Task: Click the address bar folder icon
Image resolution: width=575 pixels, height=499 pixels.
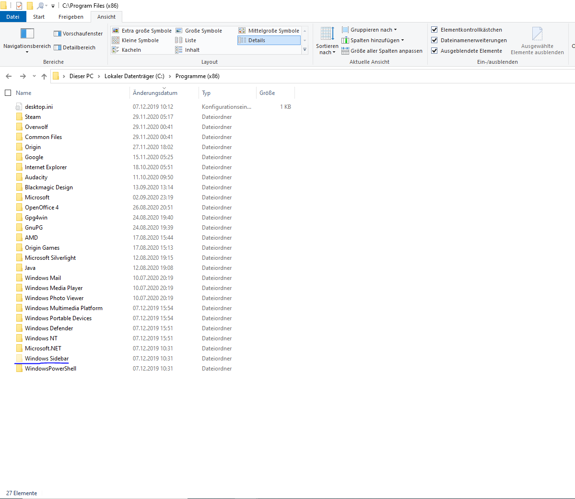Action: (x=56, y=76)
